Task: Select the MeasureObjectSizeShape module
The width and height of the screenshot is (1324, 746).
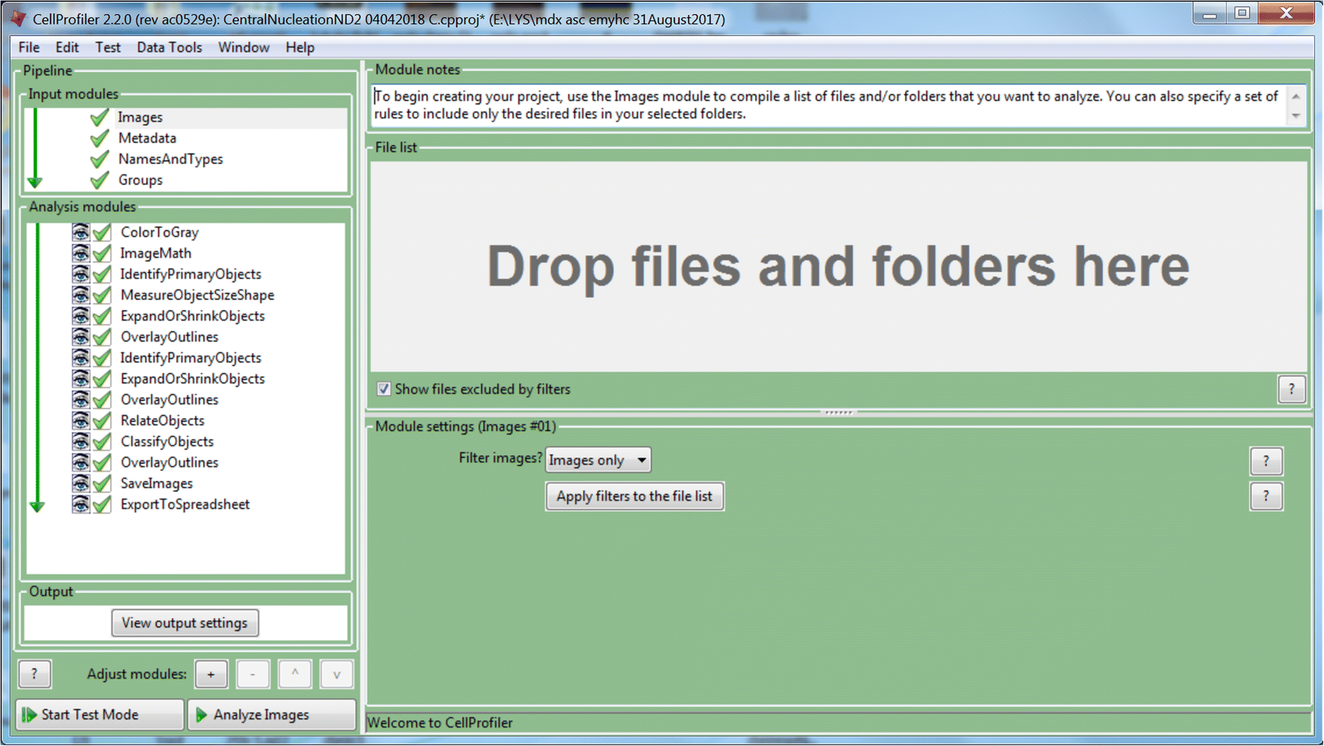Action: [197, 295]
